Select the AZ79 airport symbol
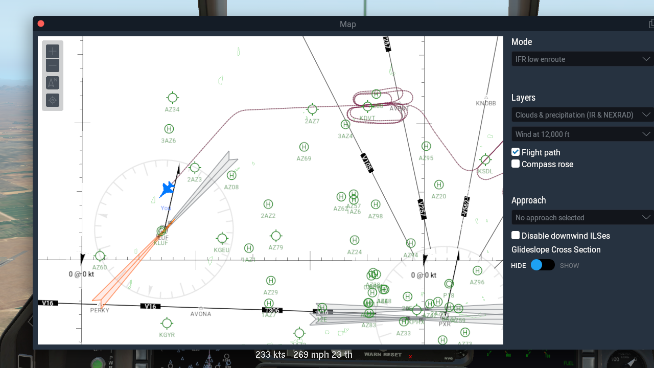654x368 pixels. 276,236
